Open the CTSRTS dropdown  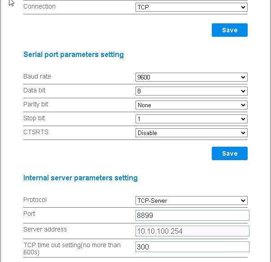tap(191, 133)
